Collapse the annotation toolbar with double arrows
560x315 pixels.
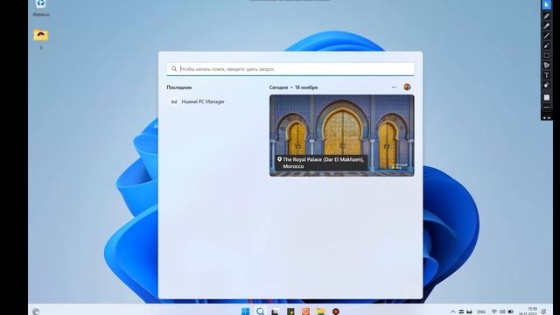click(546, 117)
